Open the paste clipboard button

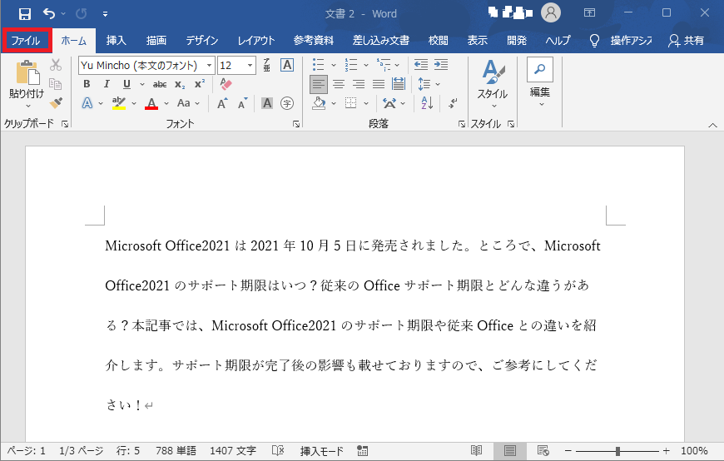tap(27, 74)
